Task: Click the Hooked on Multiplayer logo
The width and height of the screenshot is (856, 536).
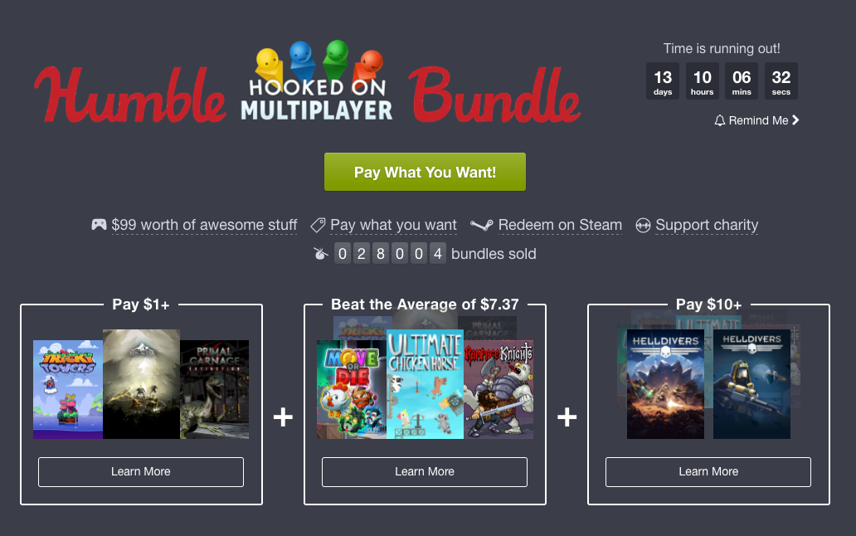Action: click(317, 80)
